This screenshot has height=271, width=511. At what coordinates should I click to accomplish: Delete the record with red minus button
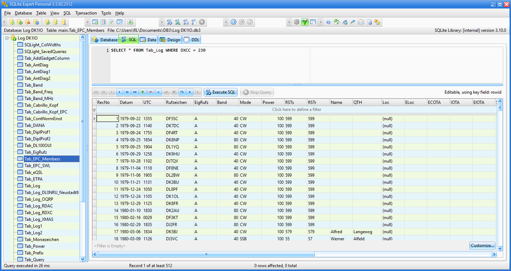[151, 92]
